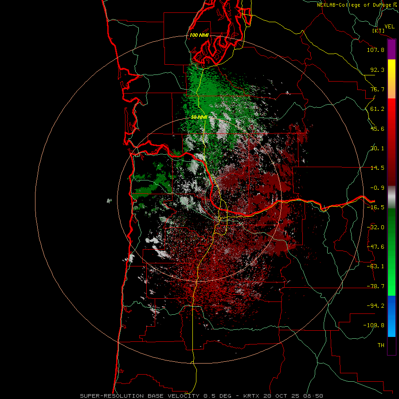Image resolution: width=399 pixels, height=399 pixels.
Task: Select the 107.8 value on velocity scale
Action: click(376, 50)
